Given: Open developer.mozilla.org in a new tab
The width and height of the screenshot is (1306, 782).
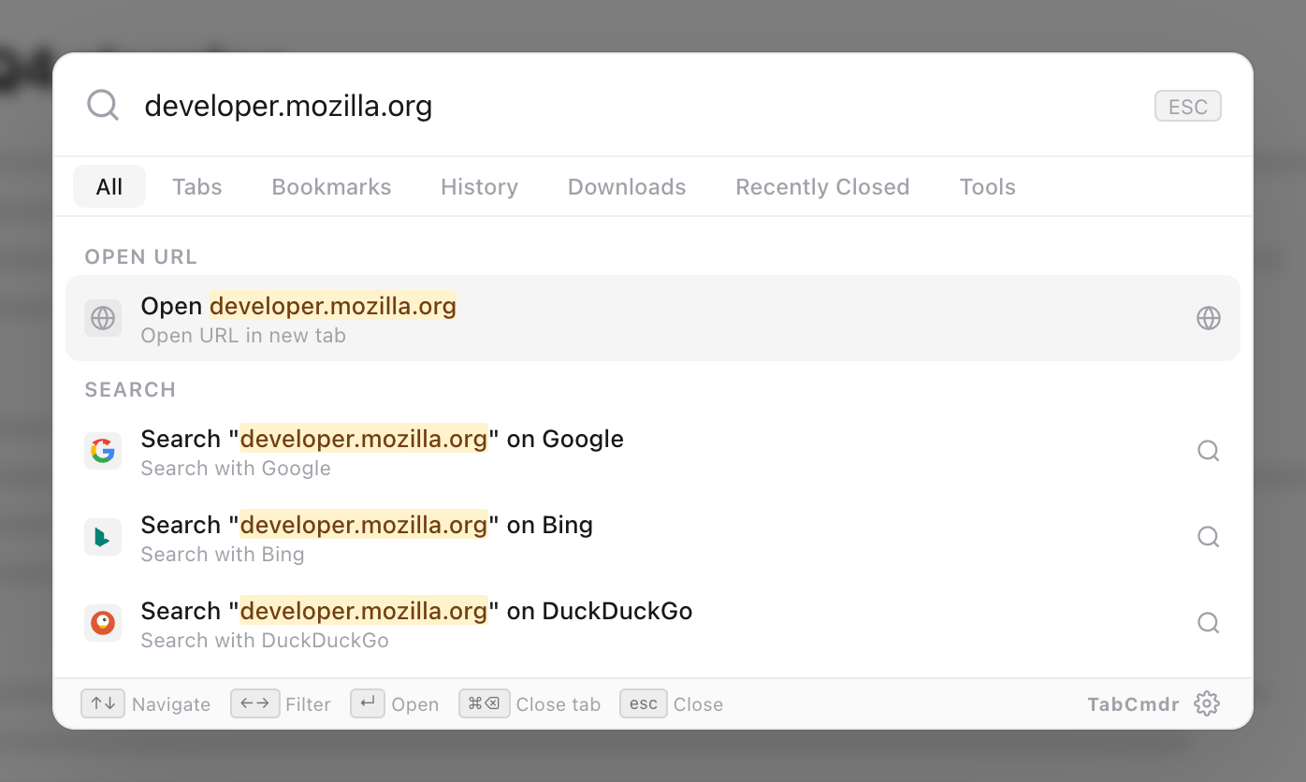Looking at the screenshot, I should point(653,318).
